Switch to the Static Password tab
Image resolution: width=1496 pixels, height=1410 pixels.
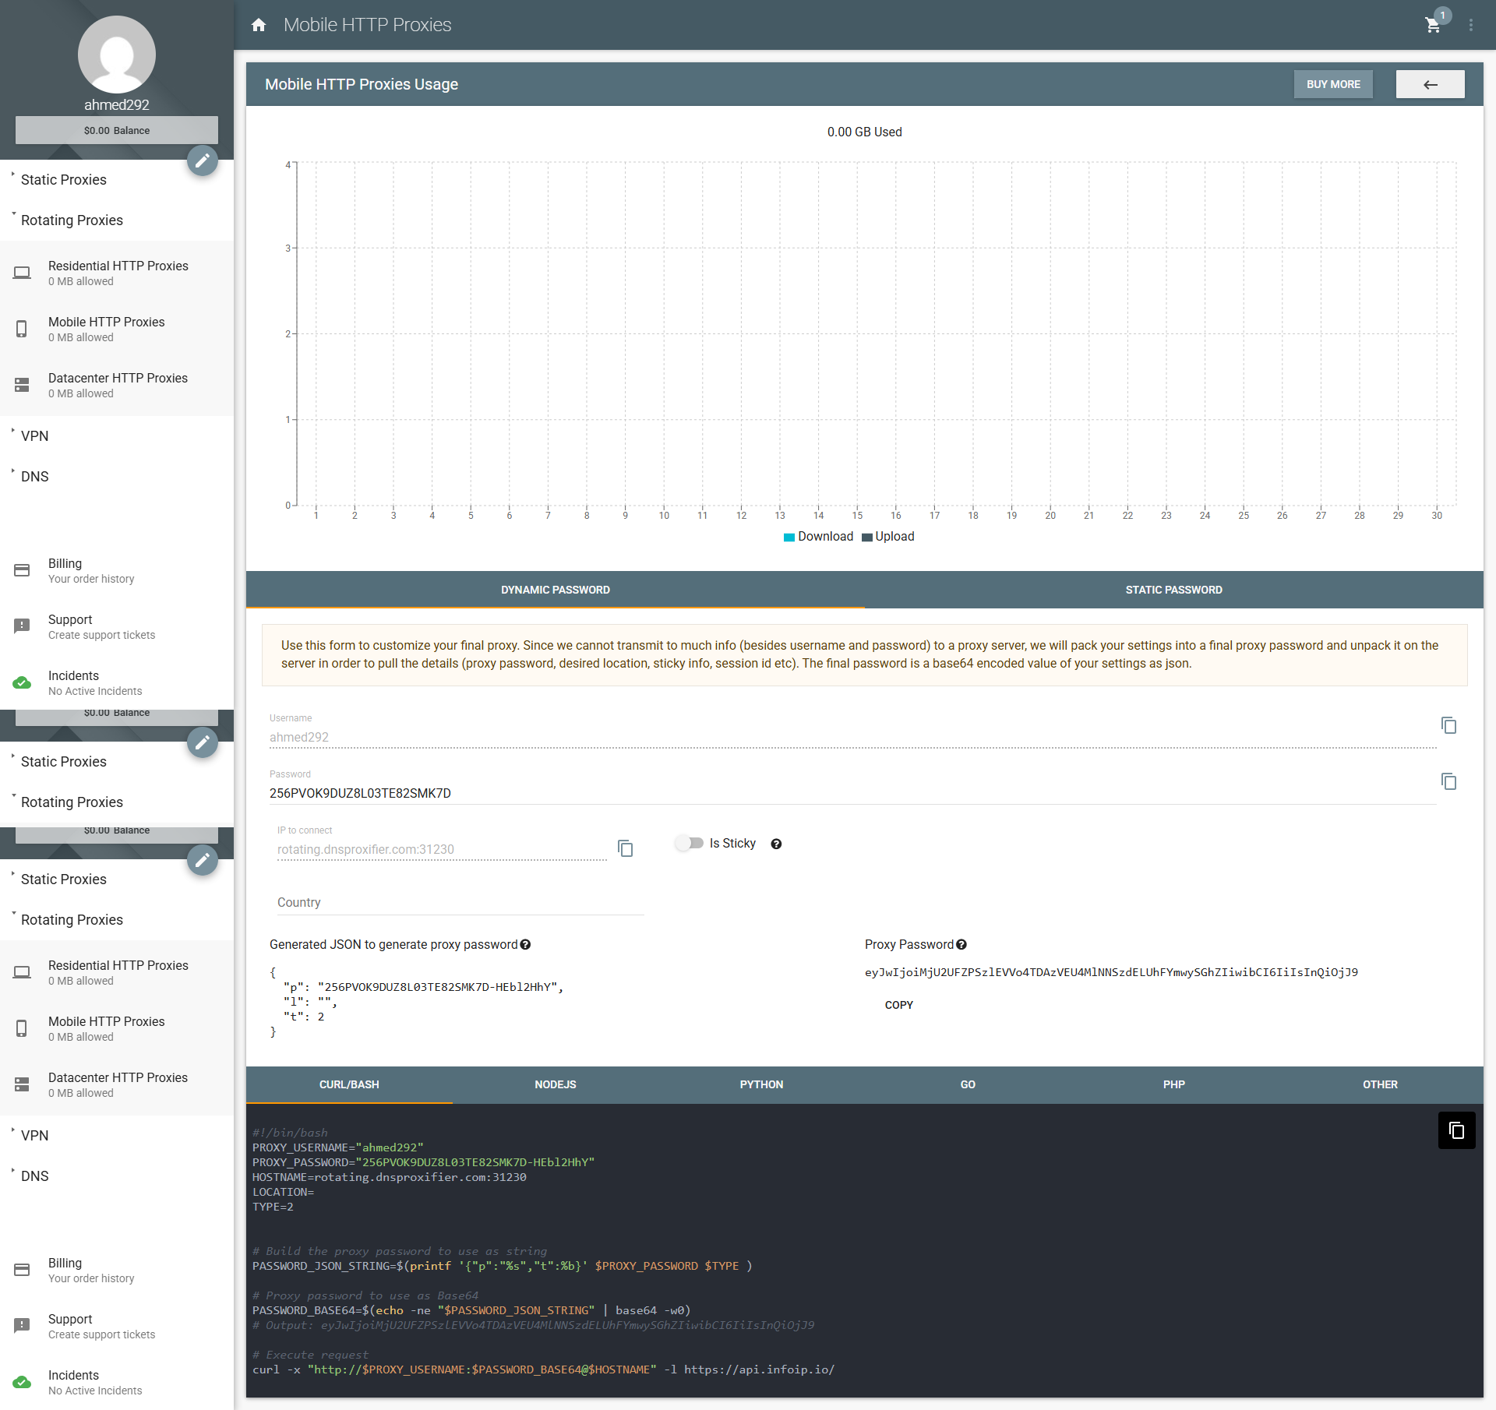(1173, 590)
